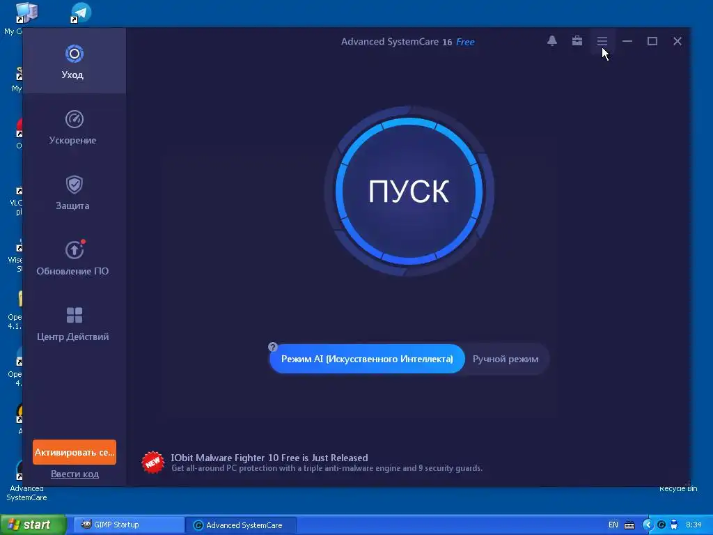This screenshot has width=713, height=535.
Task: Open the notifications bell icon
Action: (x=552, y=41)
